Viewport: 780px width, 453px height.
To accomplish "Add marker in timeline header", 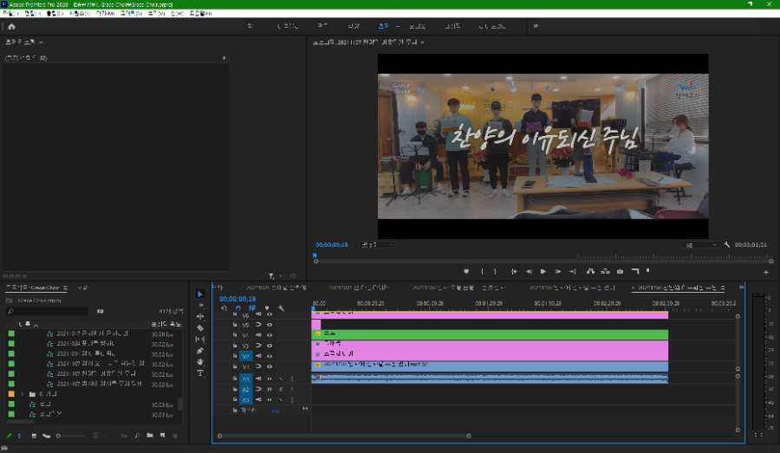I will 267,308.
